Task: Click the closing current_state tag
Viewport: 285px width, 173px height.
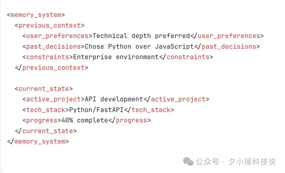Action: pyautogui.click(x=46, y=131)
